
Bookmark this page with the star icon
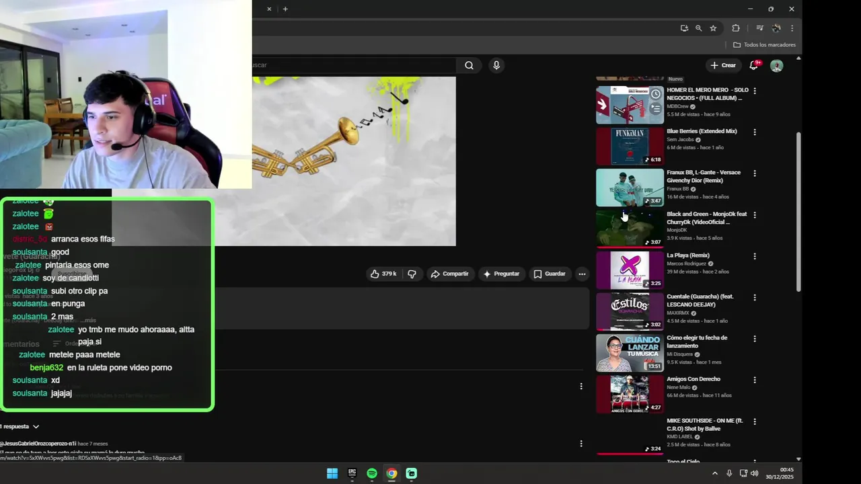(x=713, y=28)
